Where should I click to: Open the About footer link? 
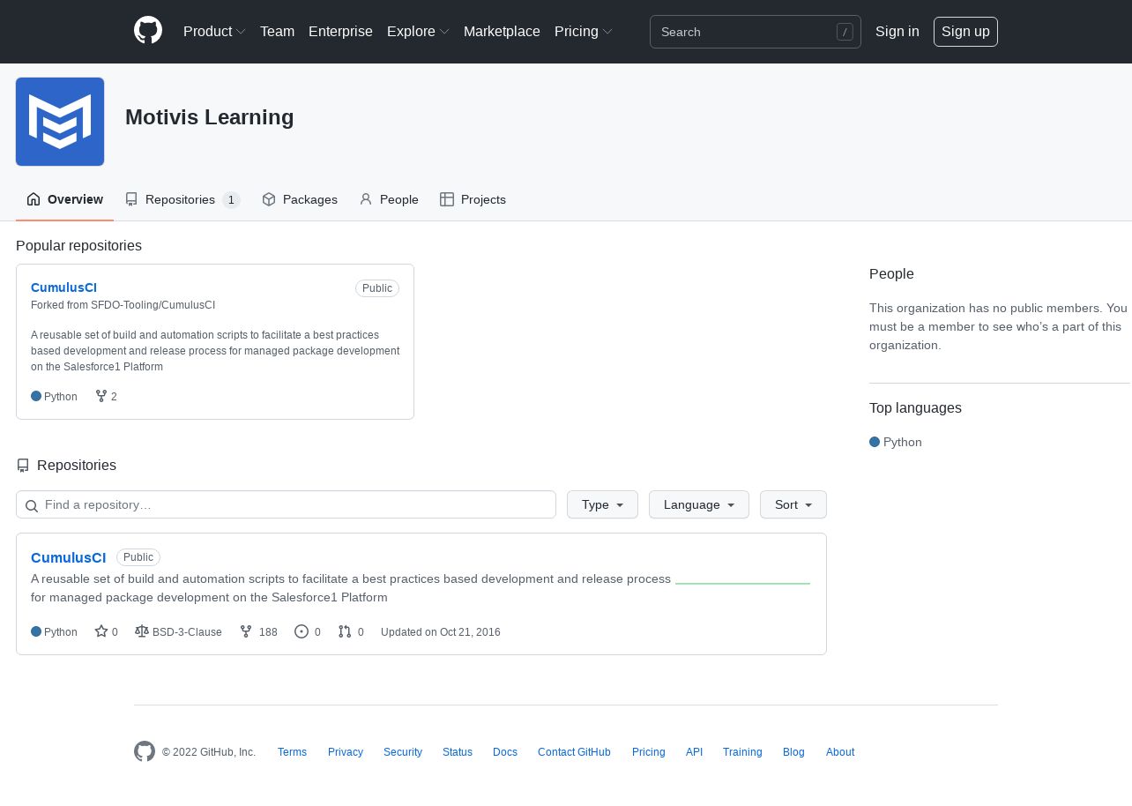(x=840, y=752)
